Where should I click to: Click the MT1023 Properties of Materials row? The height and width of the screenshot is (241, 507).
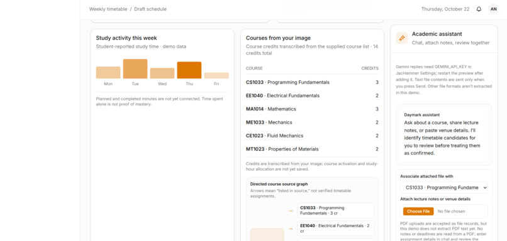312,149
